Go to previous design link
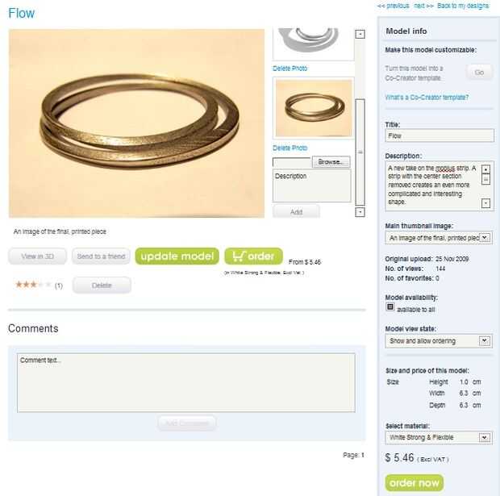Viewport: 500px width, 496px height. click(393, 6)
